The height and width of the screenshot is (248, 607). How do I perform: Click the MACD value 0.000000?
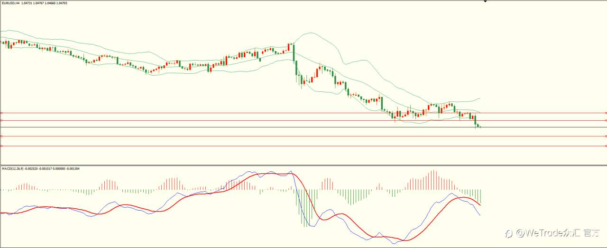pos(58,168)
